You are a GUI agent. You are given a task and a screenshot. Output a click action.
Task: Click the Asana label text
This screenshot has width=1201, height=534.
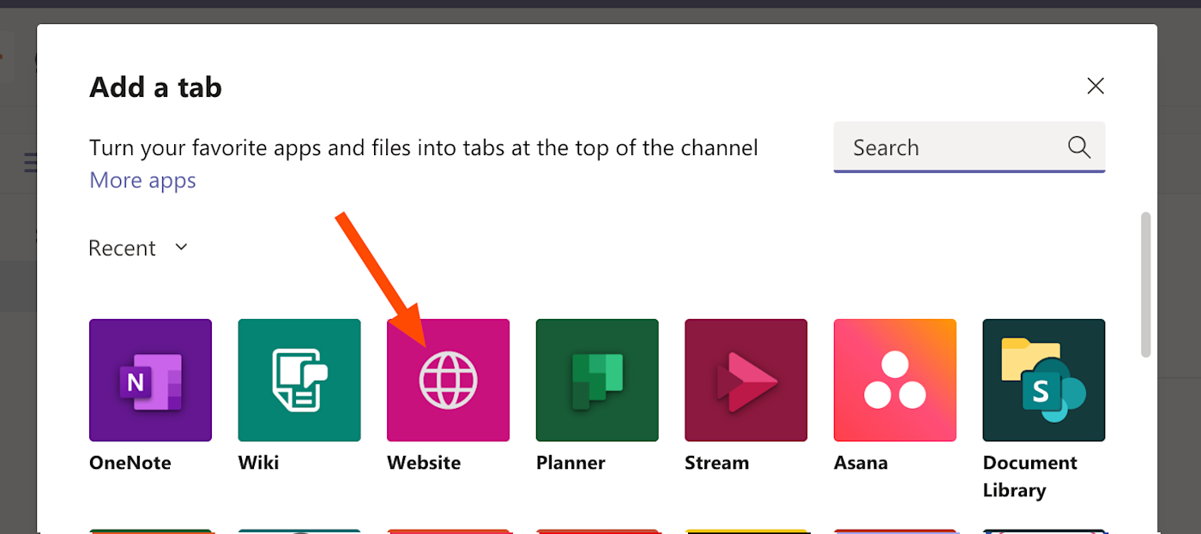point(860,463)
